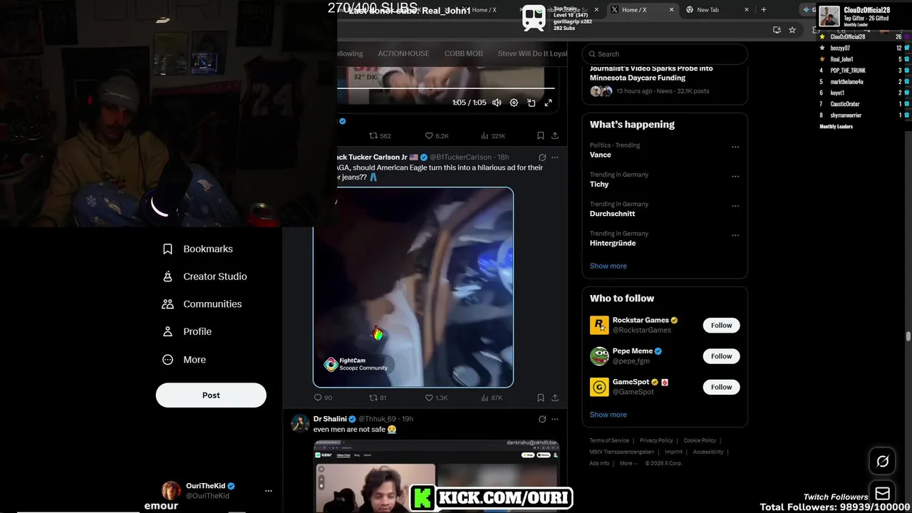View analytics showing 87K views

click(x=492, y=398)
